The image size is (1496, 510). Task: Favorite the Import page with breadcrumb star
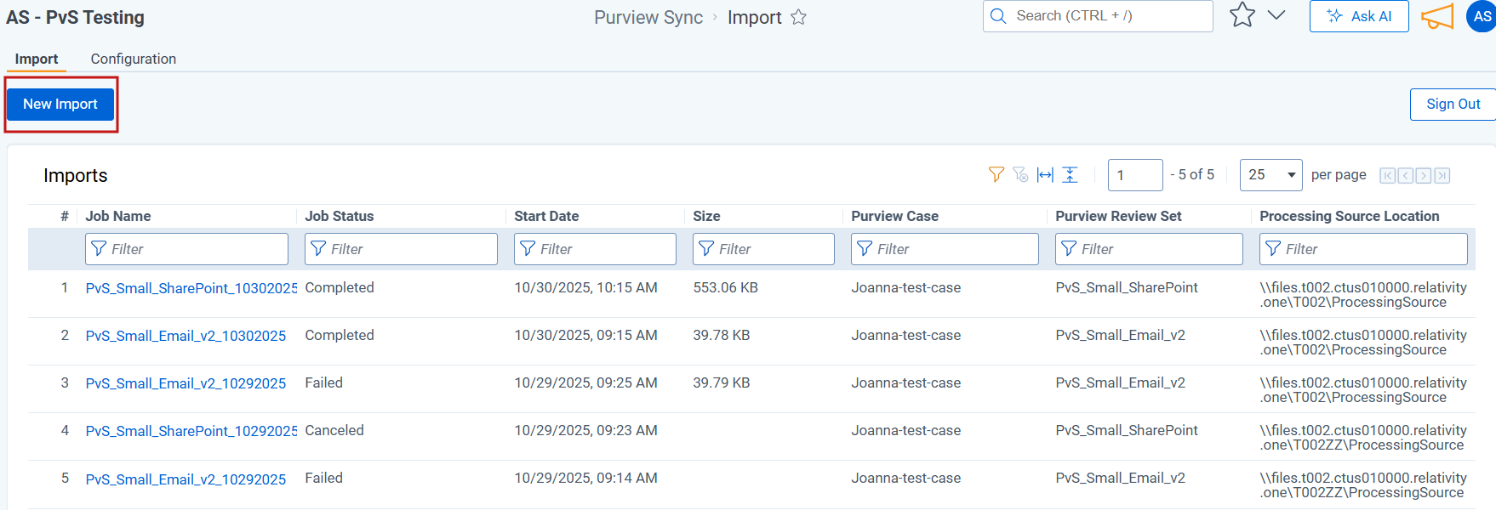(x=798, y=17)
